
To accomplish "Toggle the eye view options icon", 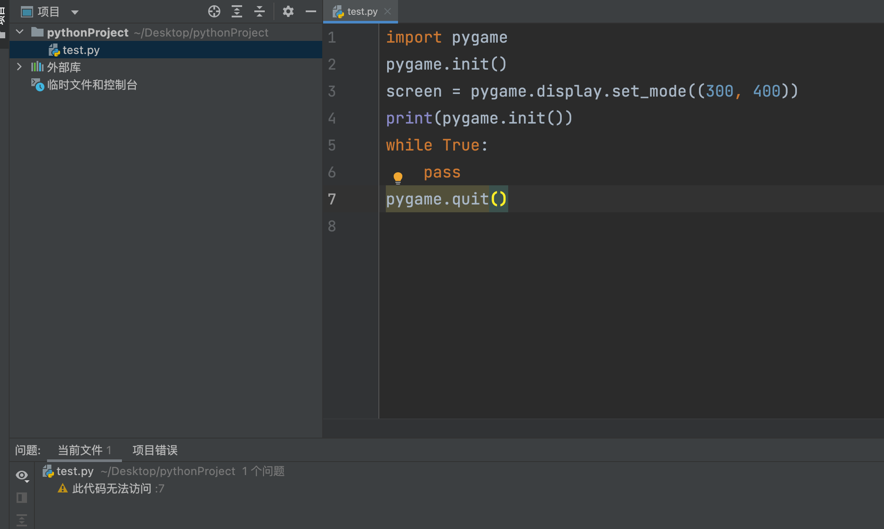I will tap(22, 475).
